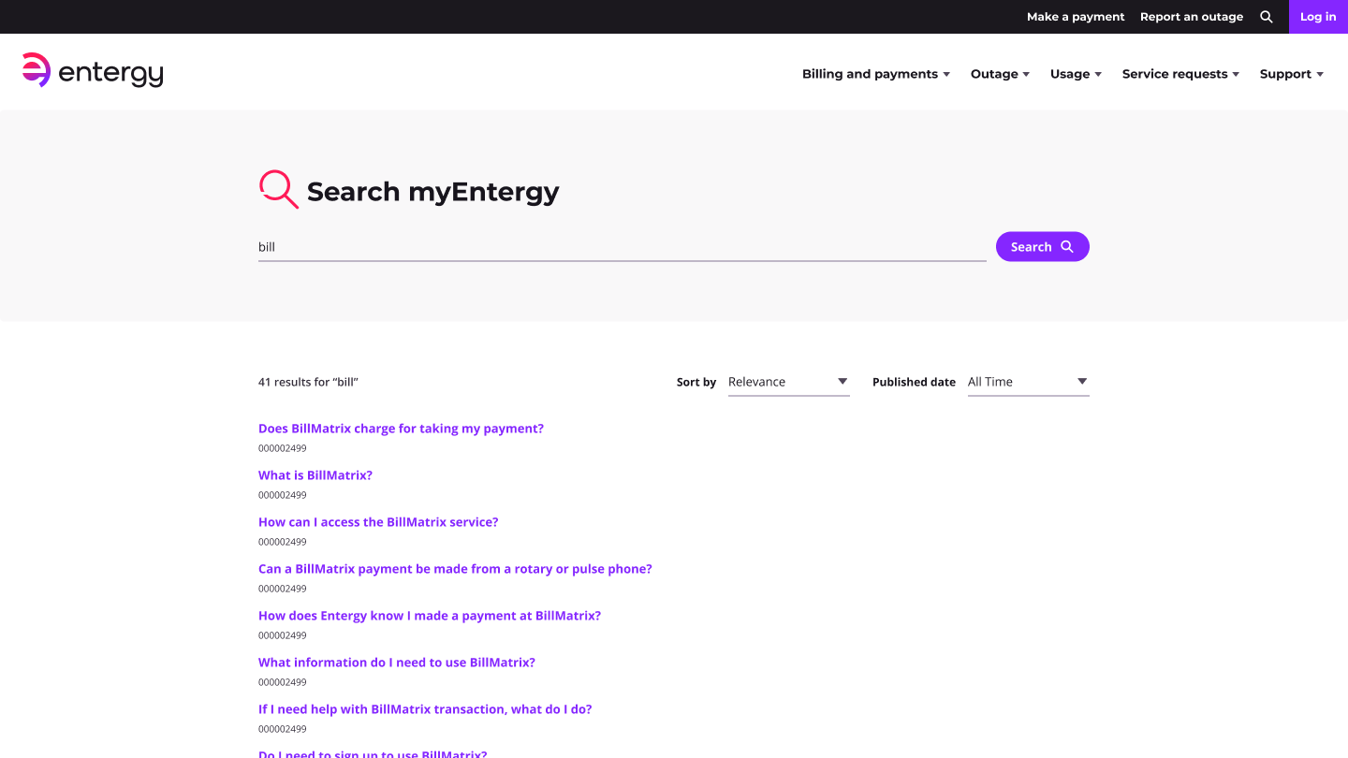Open the search icon in top bar
Screen dimensions: 1348x758
coord(1267,17)
